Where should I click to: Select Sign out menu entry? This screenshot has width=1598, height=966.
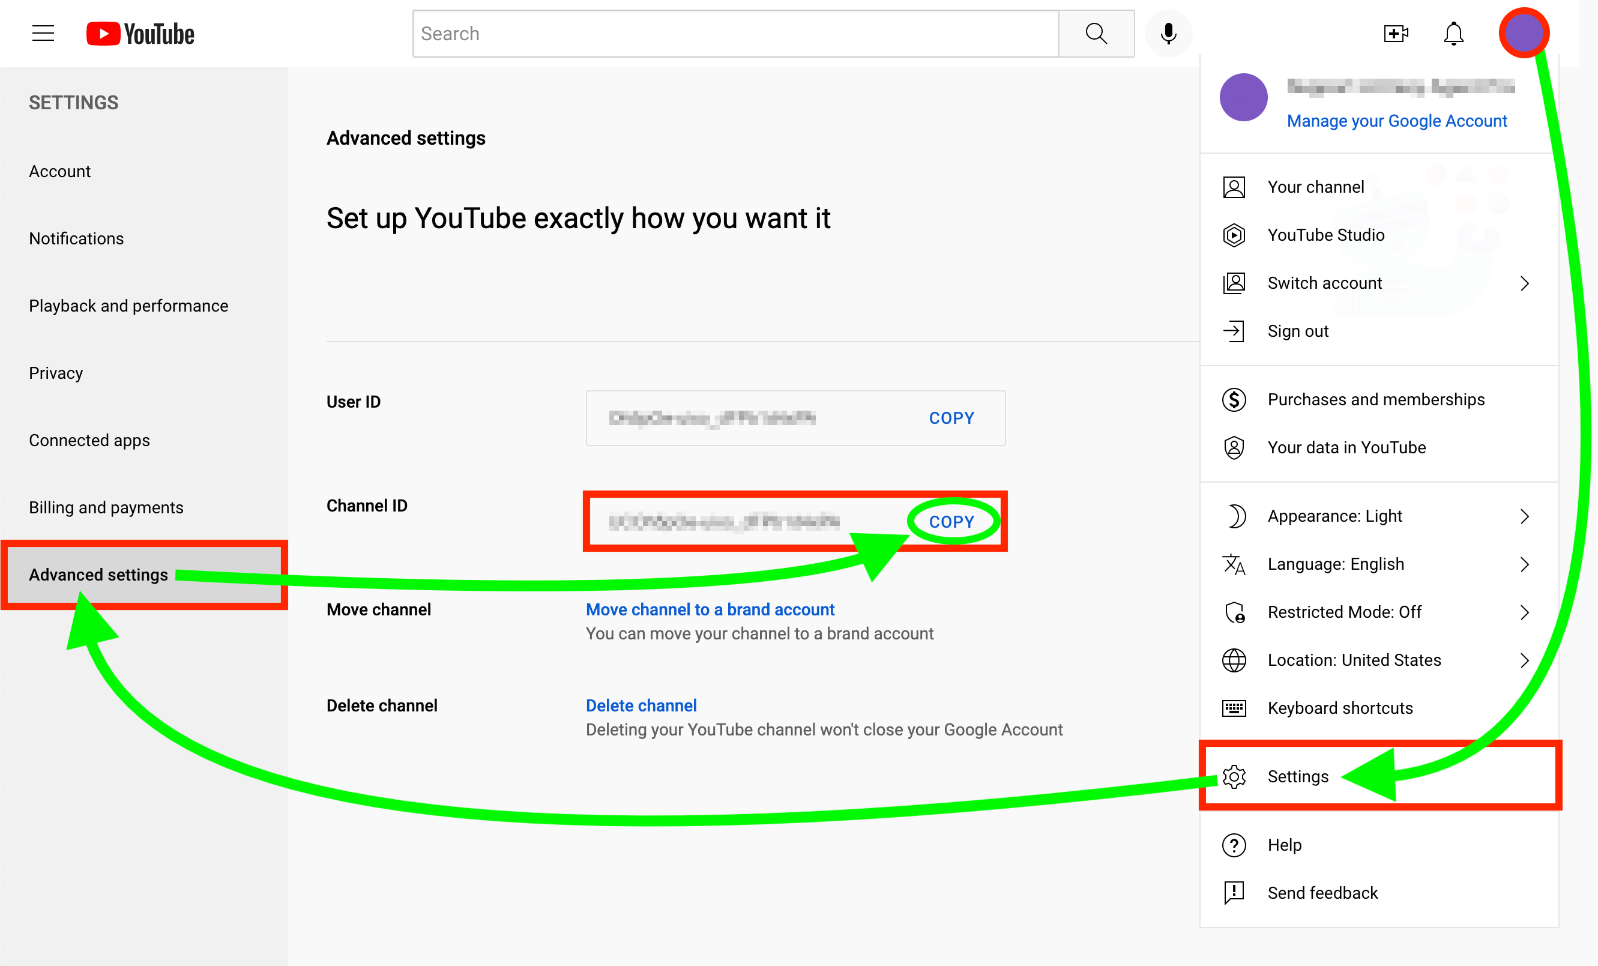(1379, 331)
